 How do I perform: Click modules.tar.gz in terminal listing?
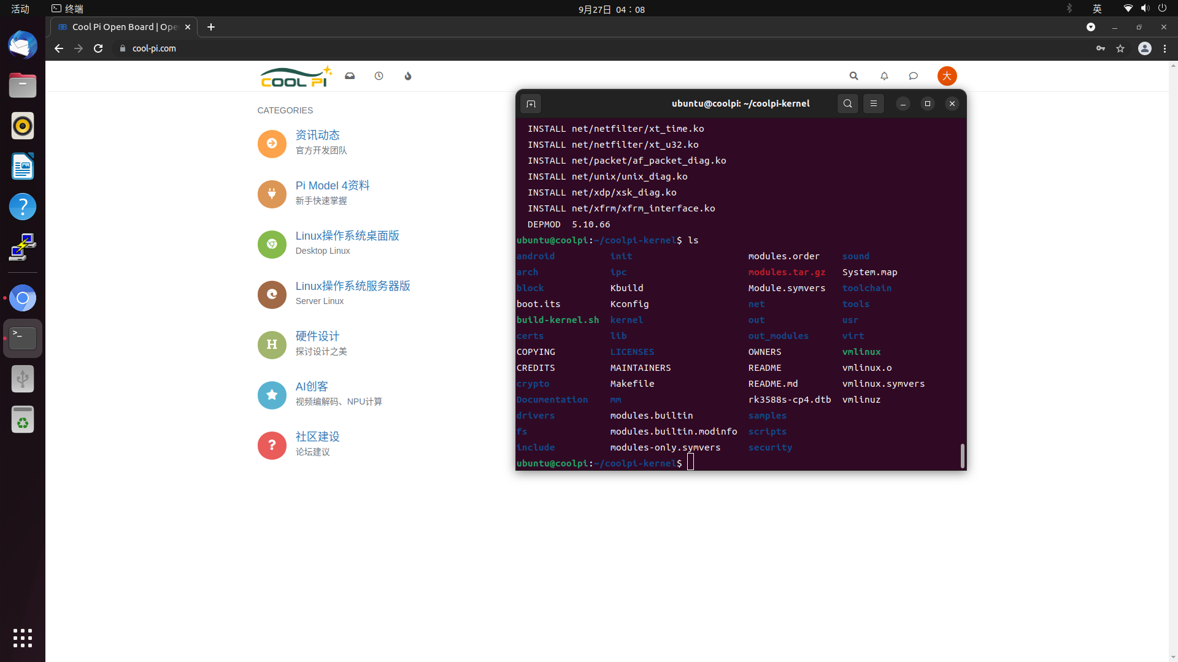[787, 272]
